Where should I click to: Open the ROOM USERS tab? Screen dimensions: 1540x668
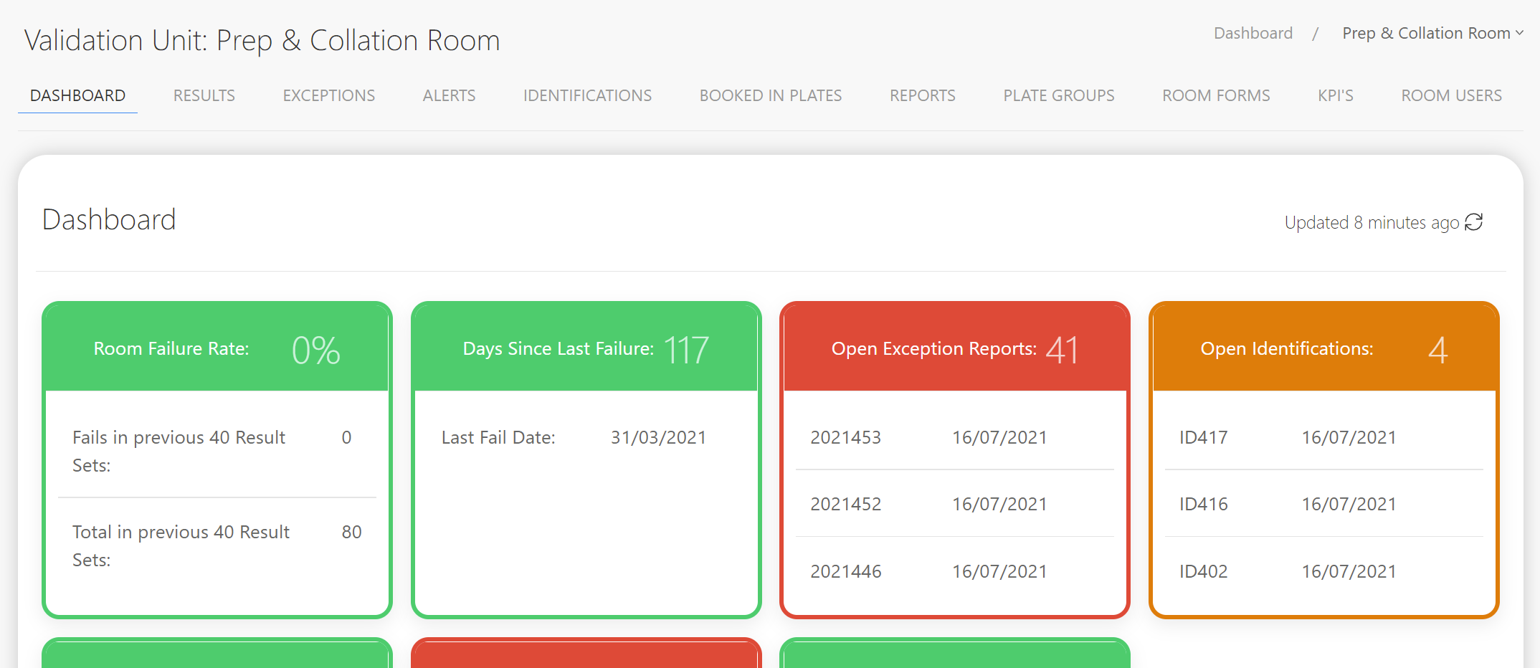[1452, 95]
